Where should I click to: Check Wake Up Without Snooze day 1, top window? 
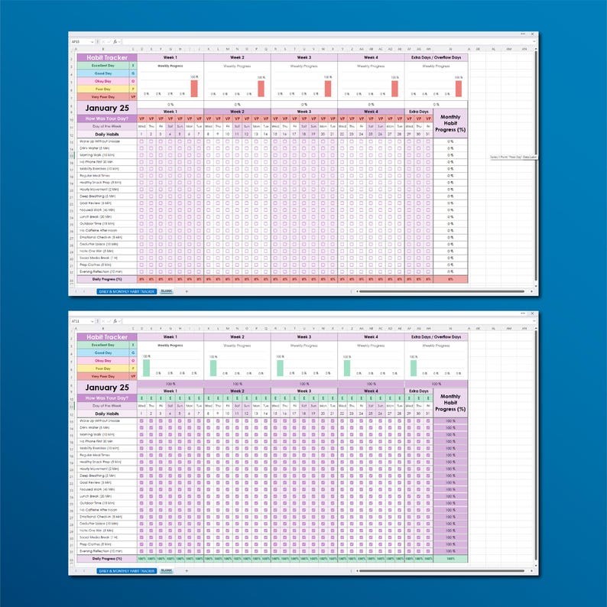tap(141, 141)
